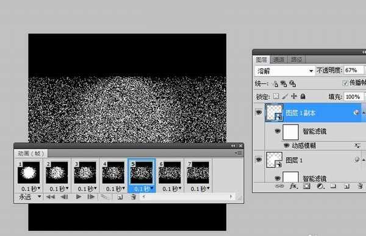Play the frame animation
The width and height of the screenshot is (366, 236).
click(79, 197)
